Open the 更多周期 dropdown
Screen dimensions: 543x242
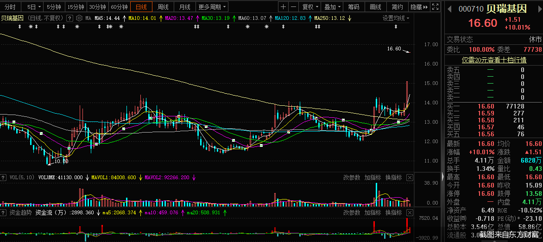212,6
